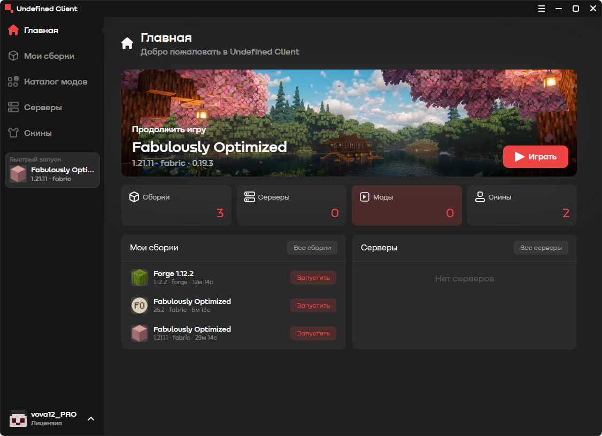The image size is (602, 436).
Task: Launch Fabulously Optimized 26.2 with Запустить
Action: tap(313, 305)
